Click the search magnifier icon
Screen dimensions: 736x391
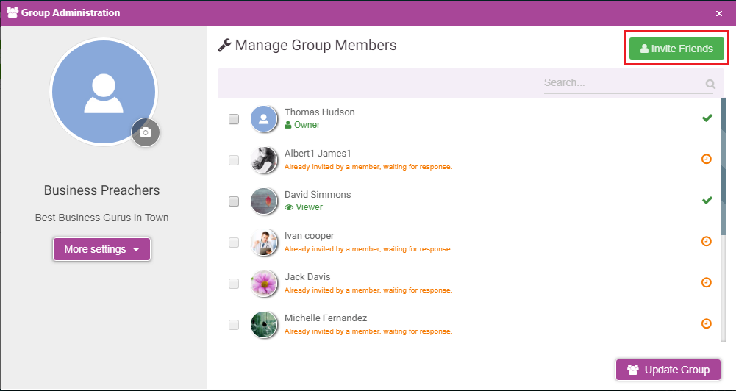click(711, 84)
